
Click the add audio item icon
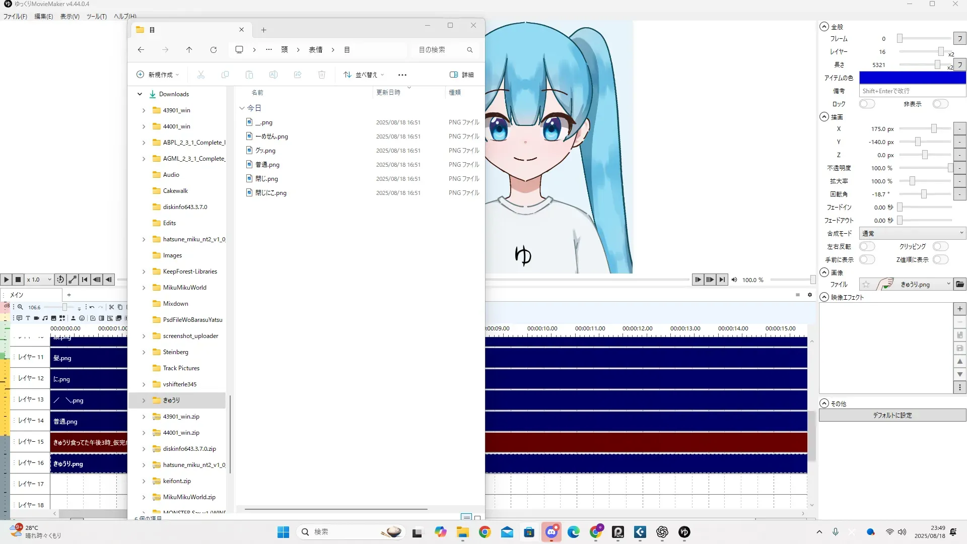(45, 318)
